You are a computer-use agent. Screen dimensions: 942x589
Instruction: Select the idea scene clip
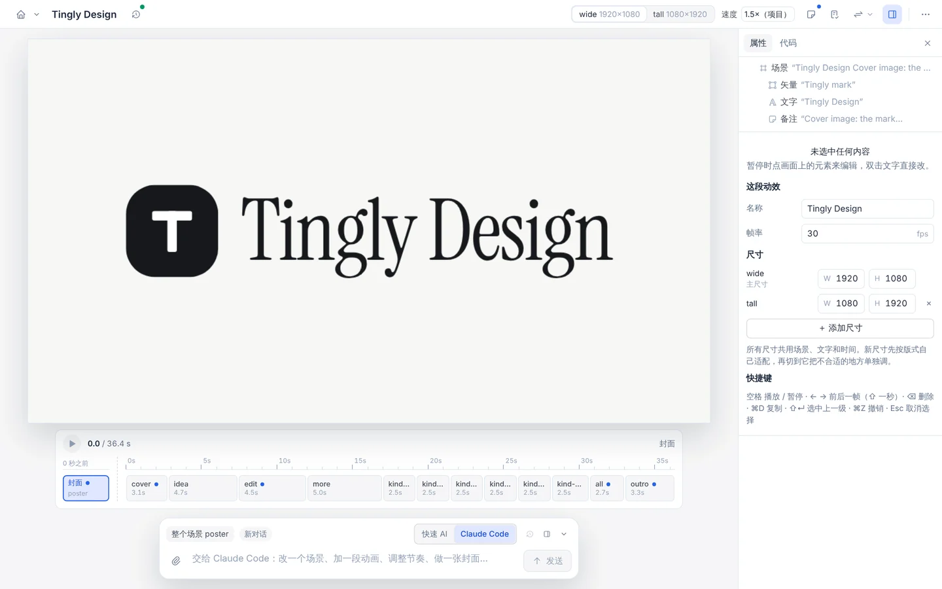coord(203,488)
